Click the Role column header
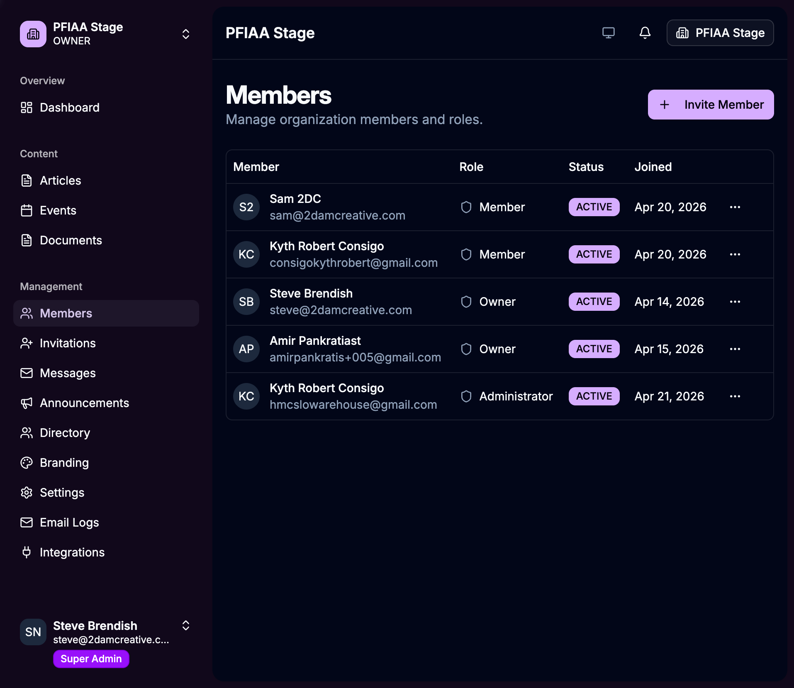The image size is (794, 688). (x=471, y=167)
